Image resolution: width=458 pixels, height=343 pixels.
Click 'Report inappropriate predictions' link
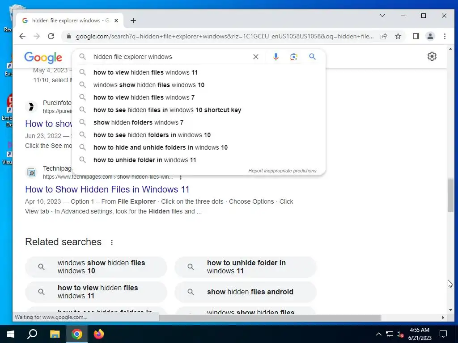(x=282, y=171)
